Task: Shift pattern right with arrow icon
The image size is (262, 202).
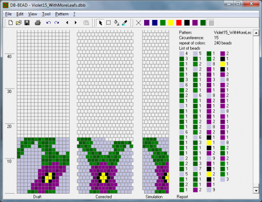Action: point(75,23)
